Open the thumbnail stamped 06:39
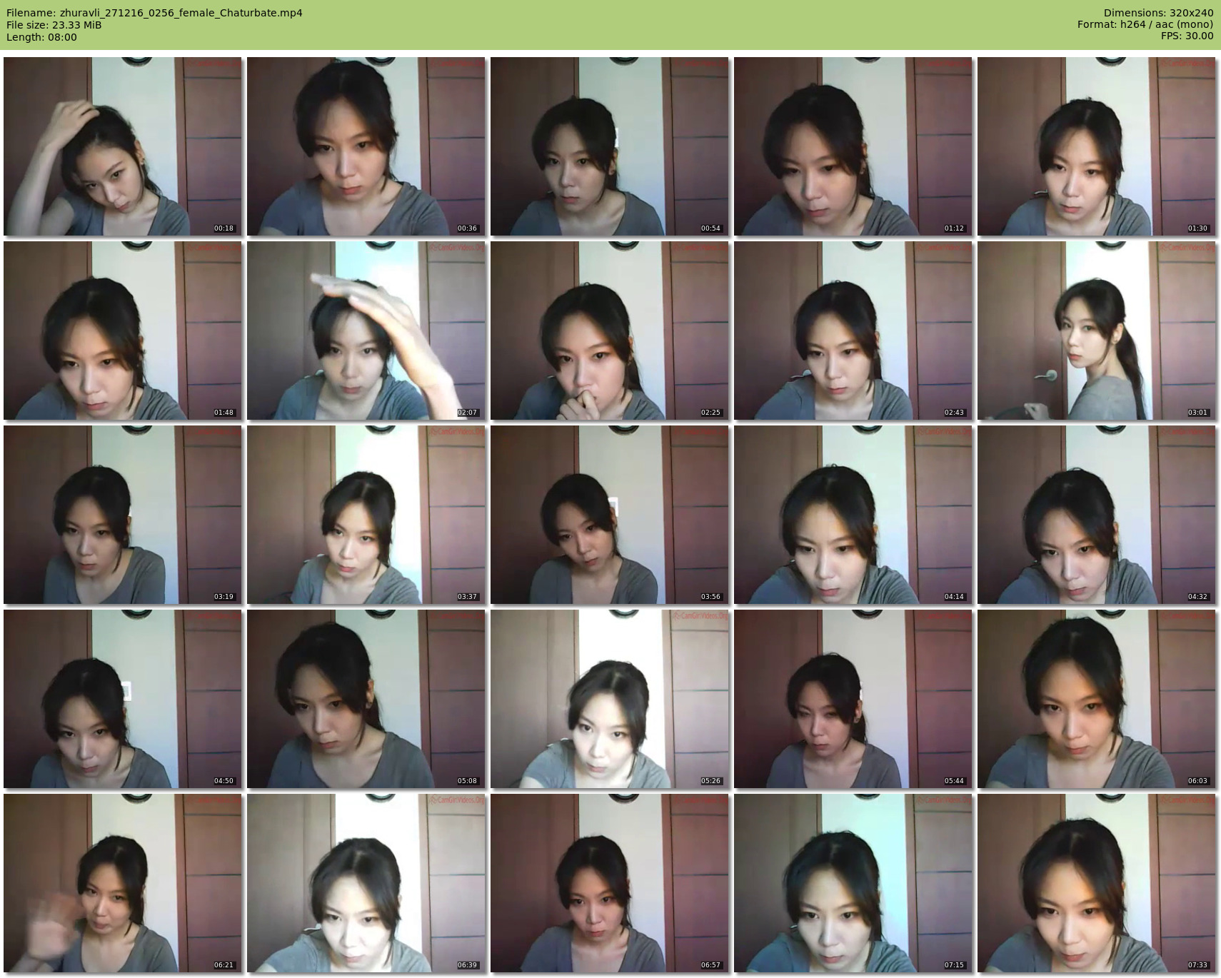This screenshot has width=1221, height=978. coord(366,883)
